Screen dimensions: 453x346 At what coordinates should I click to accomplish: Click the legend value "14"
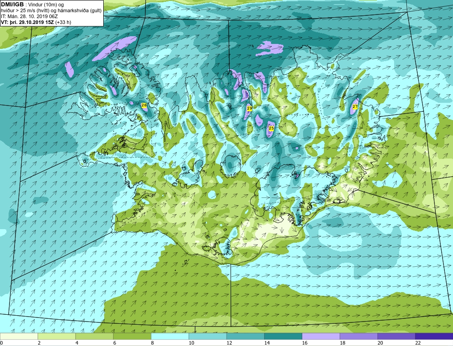point(267,343)
